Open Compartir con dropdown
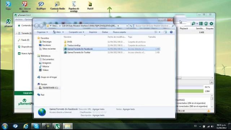231x130 pixels. pos(76,32)
